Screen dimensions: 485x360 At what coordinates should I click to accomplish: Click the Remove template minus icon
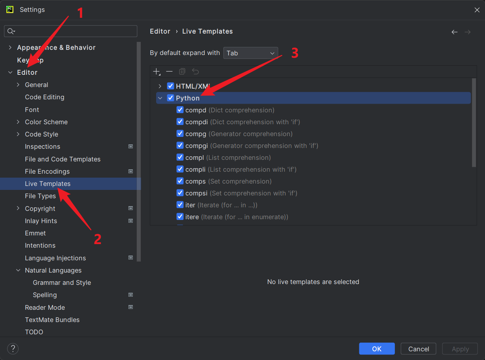[x=169, y=71]
